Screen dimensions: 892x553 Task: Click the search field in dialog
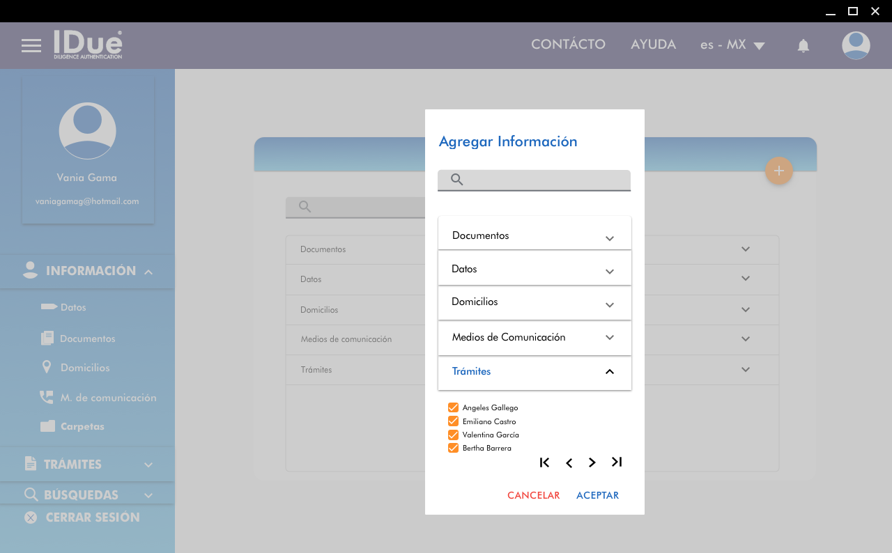click(x=544, y=180)
